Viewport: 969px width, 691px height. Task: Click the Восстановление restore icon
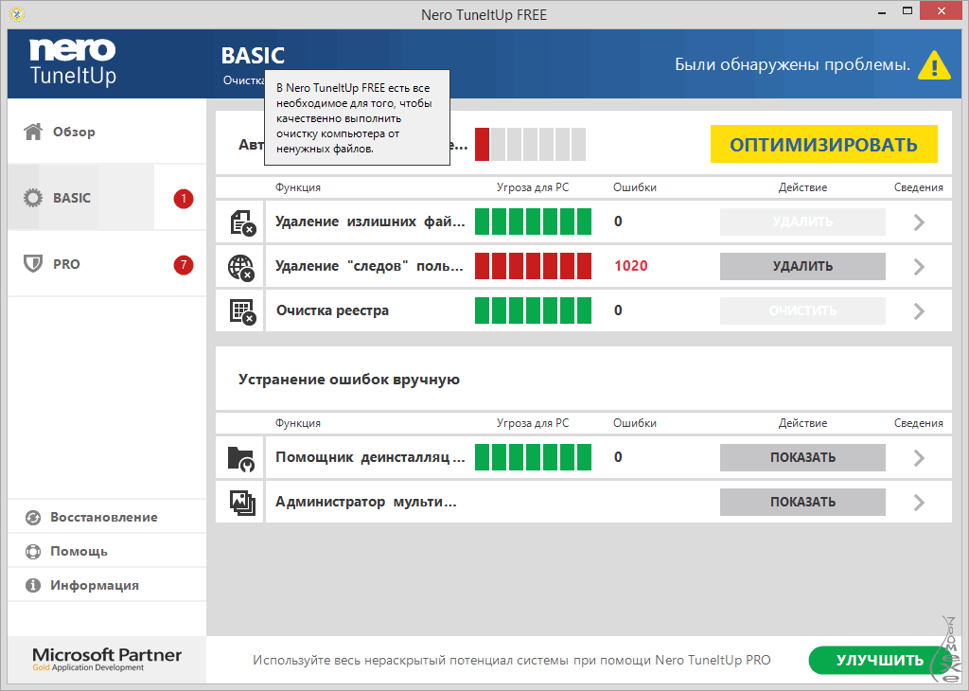33,518
